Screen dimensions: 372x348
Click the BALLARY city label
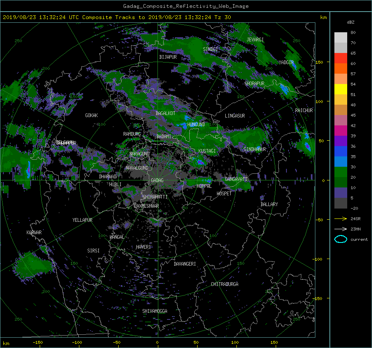[269, 204]
